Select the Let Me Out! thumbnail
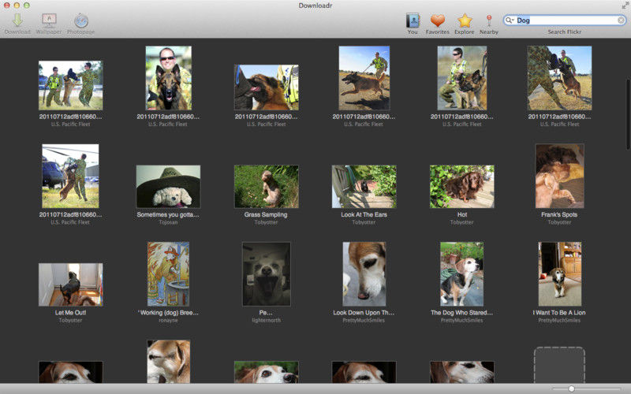631x394 pixels. point(70,284)
